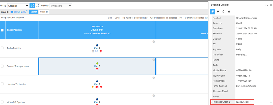This screenshot has width=273, height=105.
Task: Check the Ground Transportaion row checkbox
Action: (x=2, y=66)
